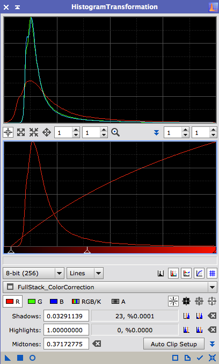The image size is (219, 364).
Task: Click the shadows readout text '23, %0.0001'
Action: click(135, 316)
